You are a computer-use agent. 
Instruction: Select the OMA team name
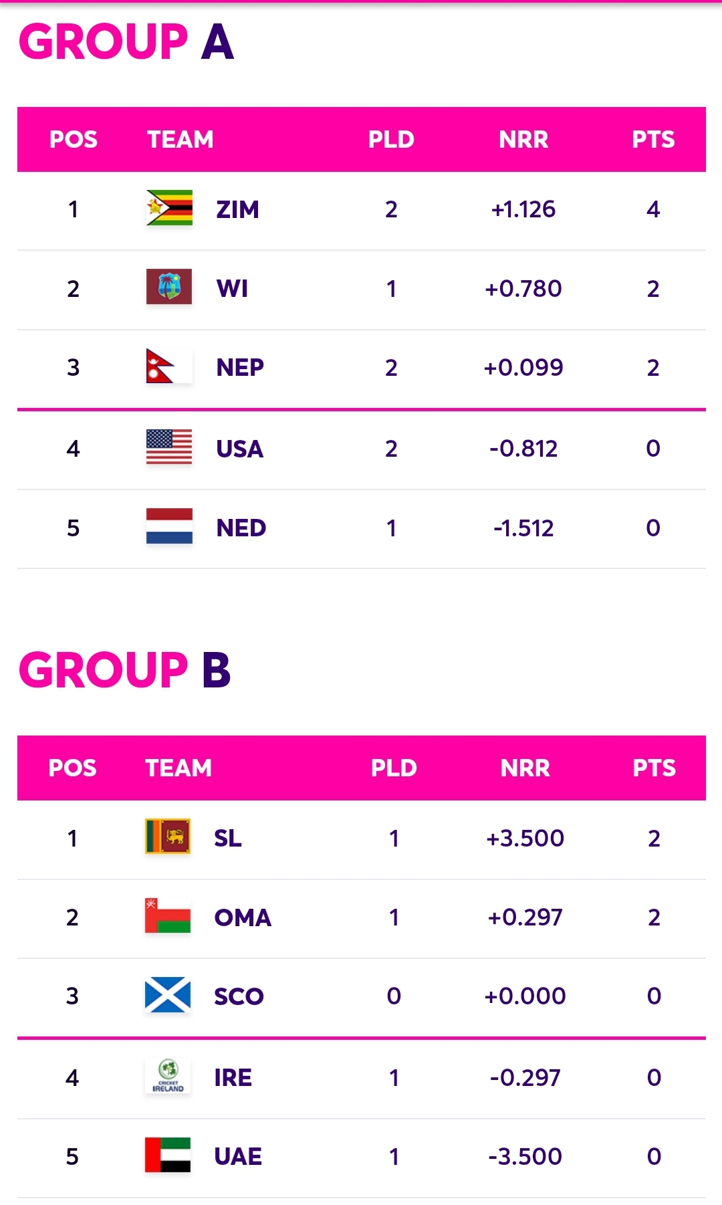pyautogui.click(x=243, y=917)
